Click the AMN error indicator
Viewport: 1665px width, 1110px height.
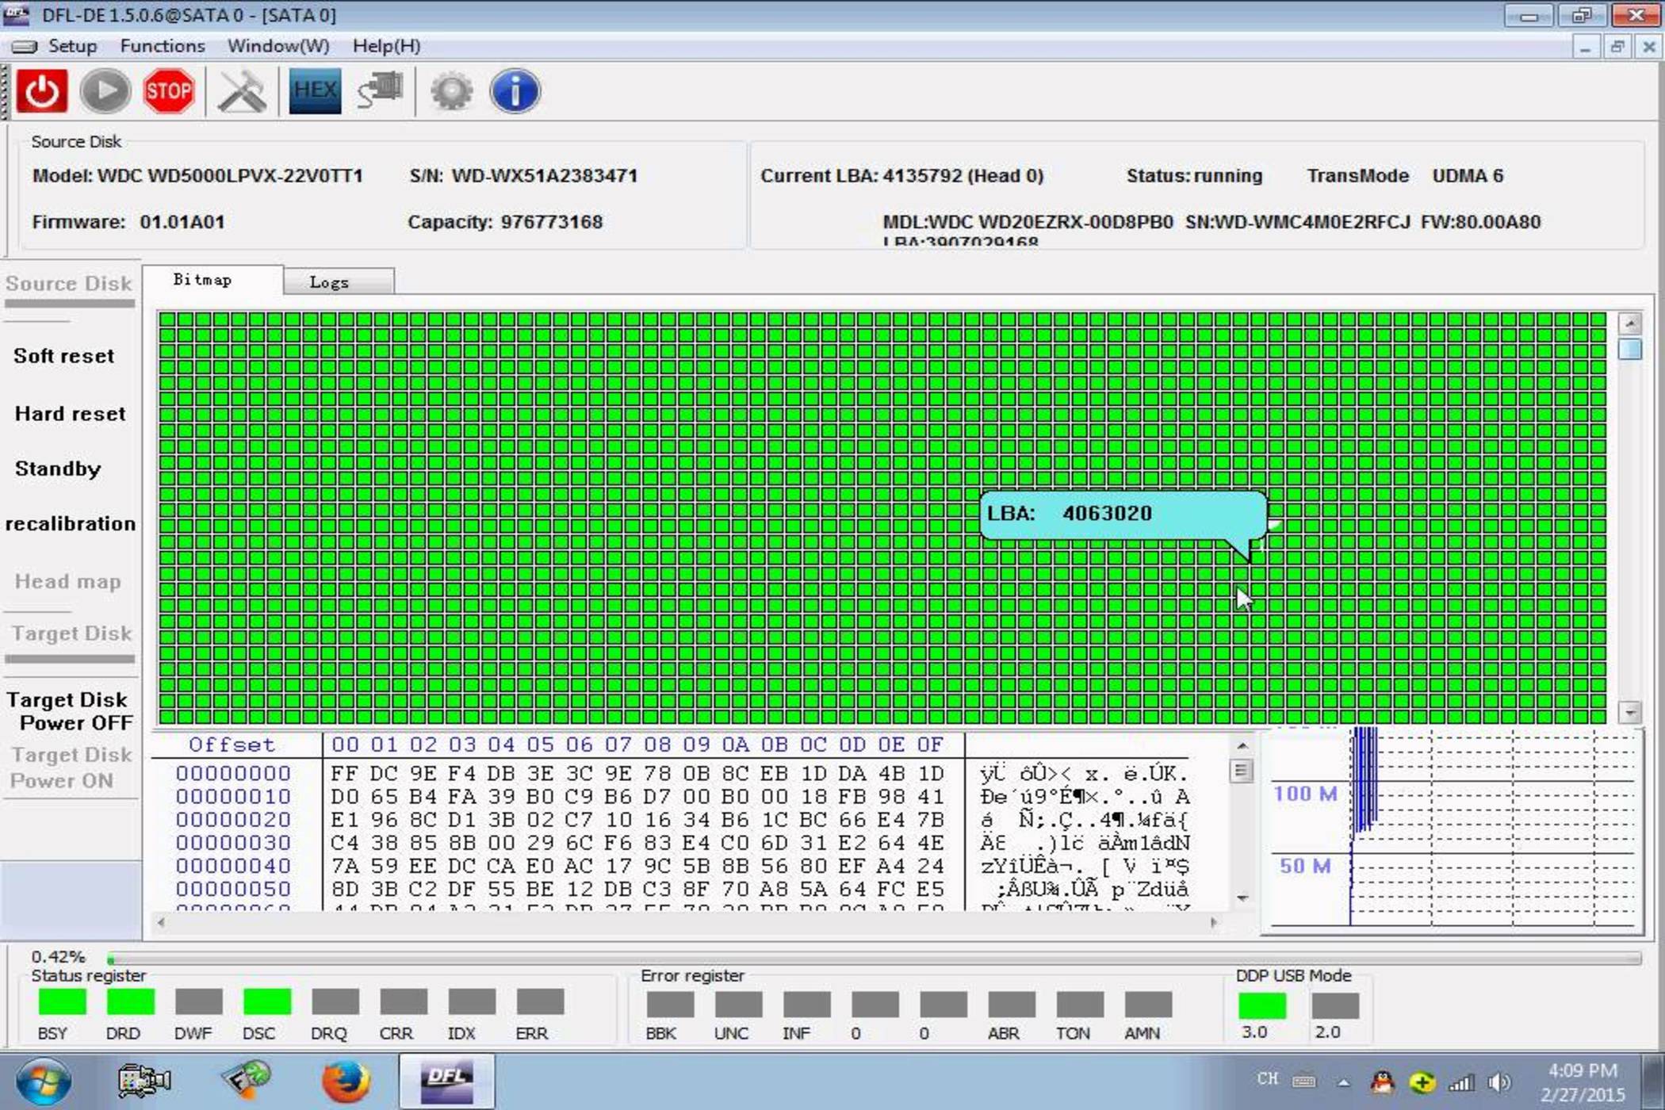tap(1147, 1004)
